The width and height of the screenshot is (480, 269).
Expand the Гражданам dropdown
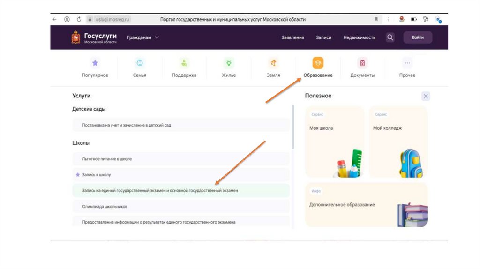point(143,37)
